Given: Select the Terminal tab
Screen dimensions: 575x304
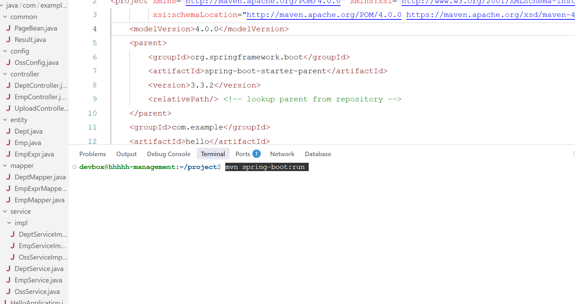Looking at the screenshot, I should pos(213,154).
